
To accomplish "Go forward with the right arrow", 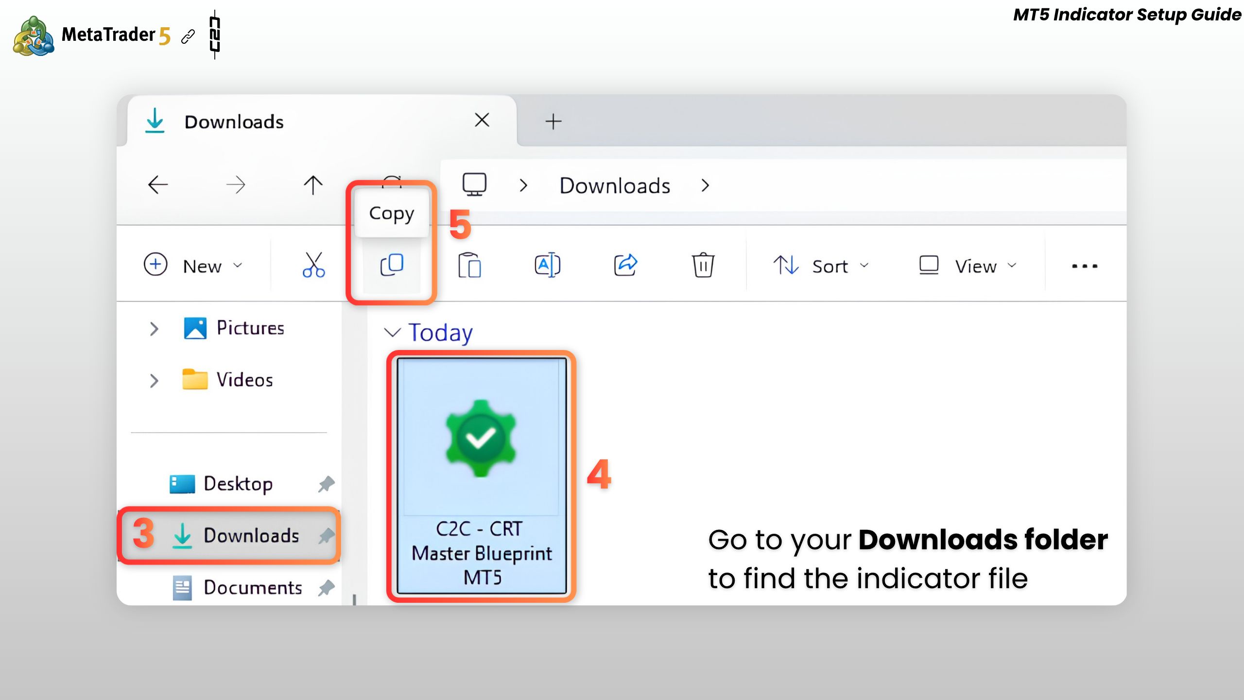I will pyautogui.click(x=236, y=185).
